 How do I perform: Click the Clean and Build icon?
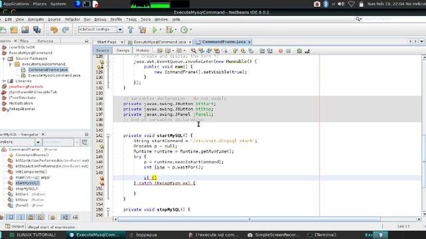pyautogui.click(x=142, y=30)
